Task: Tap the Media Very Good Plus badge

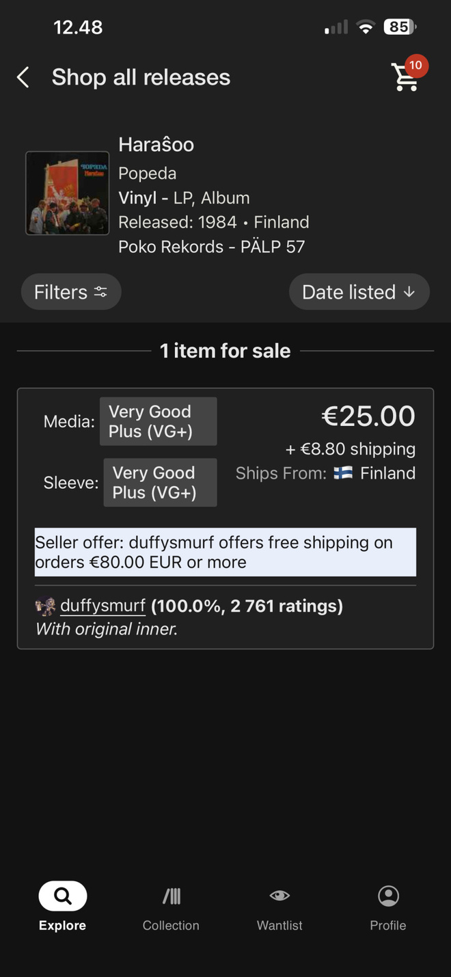Action: [158, 421]
